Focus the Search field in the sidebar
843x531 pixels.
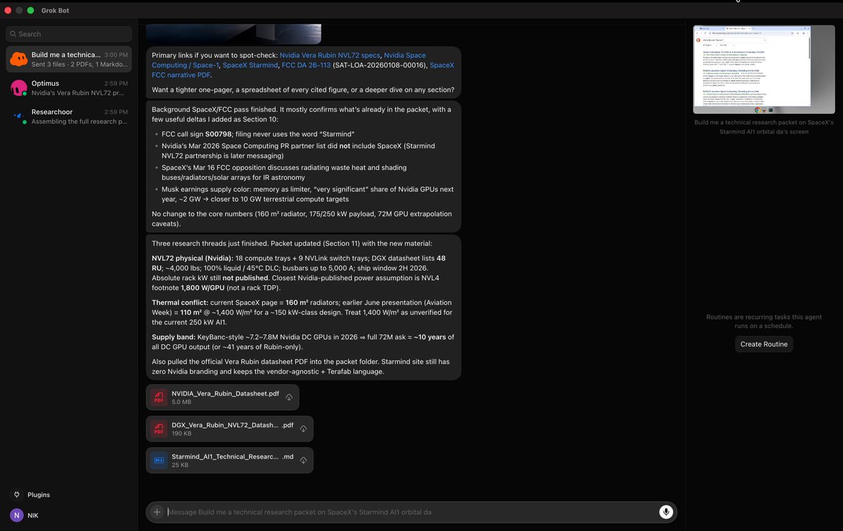click(69, 34)
